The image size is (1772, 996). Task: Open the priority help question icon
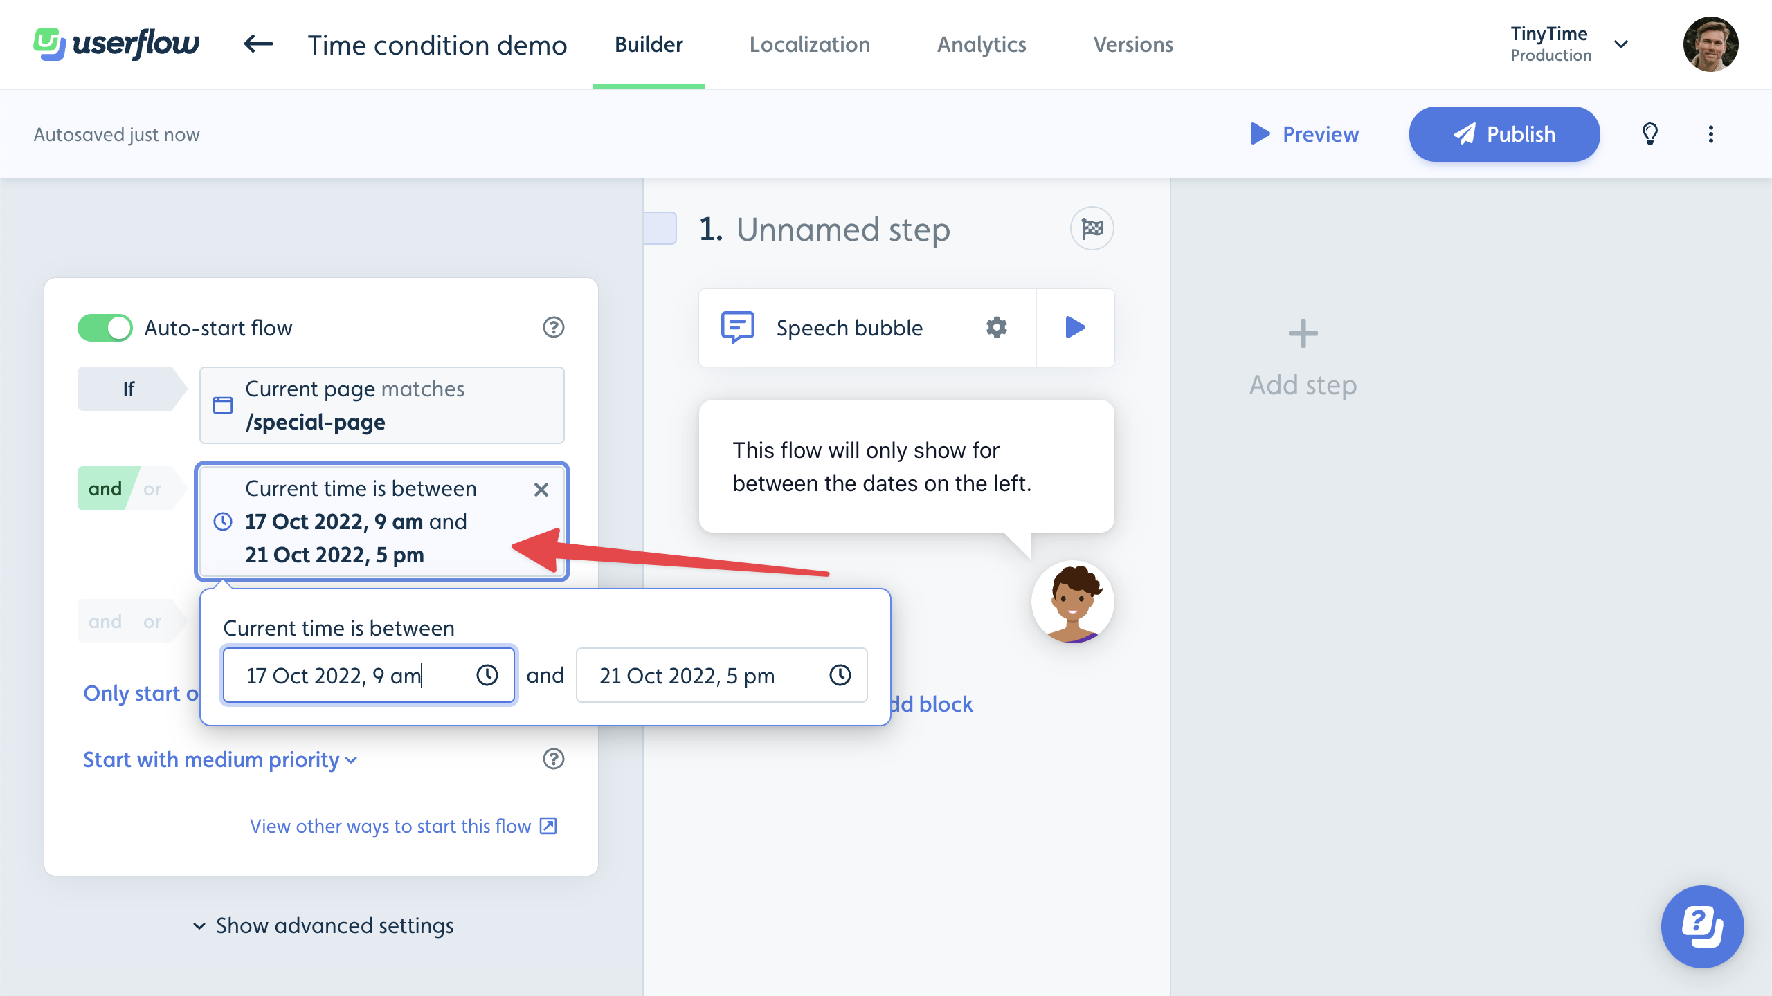pyautogui.click(x=554, y=759)
